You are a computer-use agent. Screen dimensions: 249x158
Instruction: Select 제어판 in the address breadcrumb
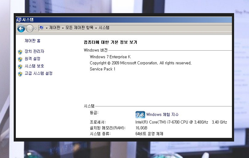(55, 28)
